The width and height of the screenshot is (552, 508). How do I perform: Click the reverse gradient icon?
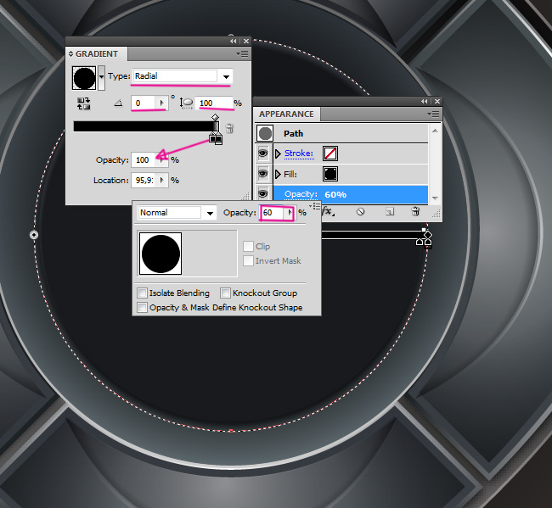coord(83,103)
